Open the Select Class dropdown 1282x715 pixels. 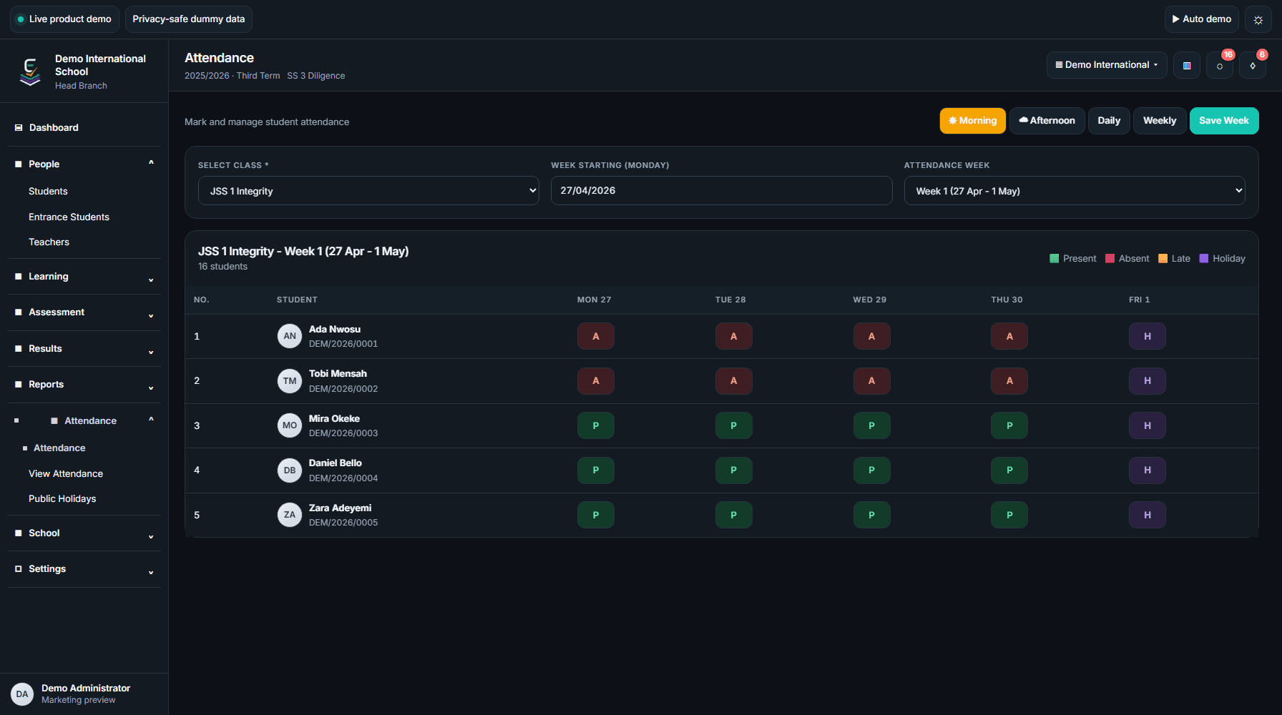(368, 191)
